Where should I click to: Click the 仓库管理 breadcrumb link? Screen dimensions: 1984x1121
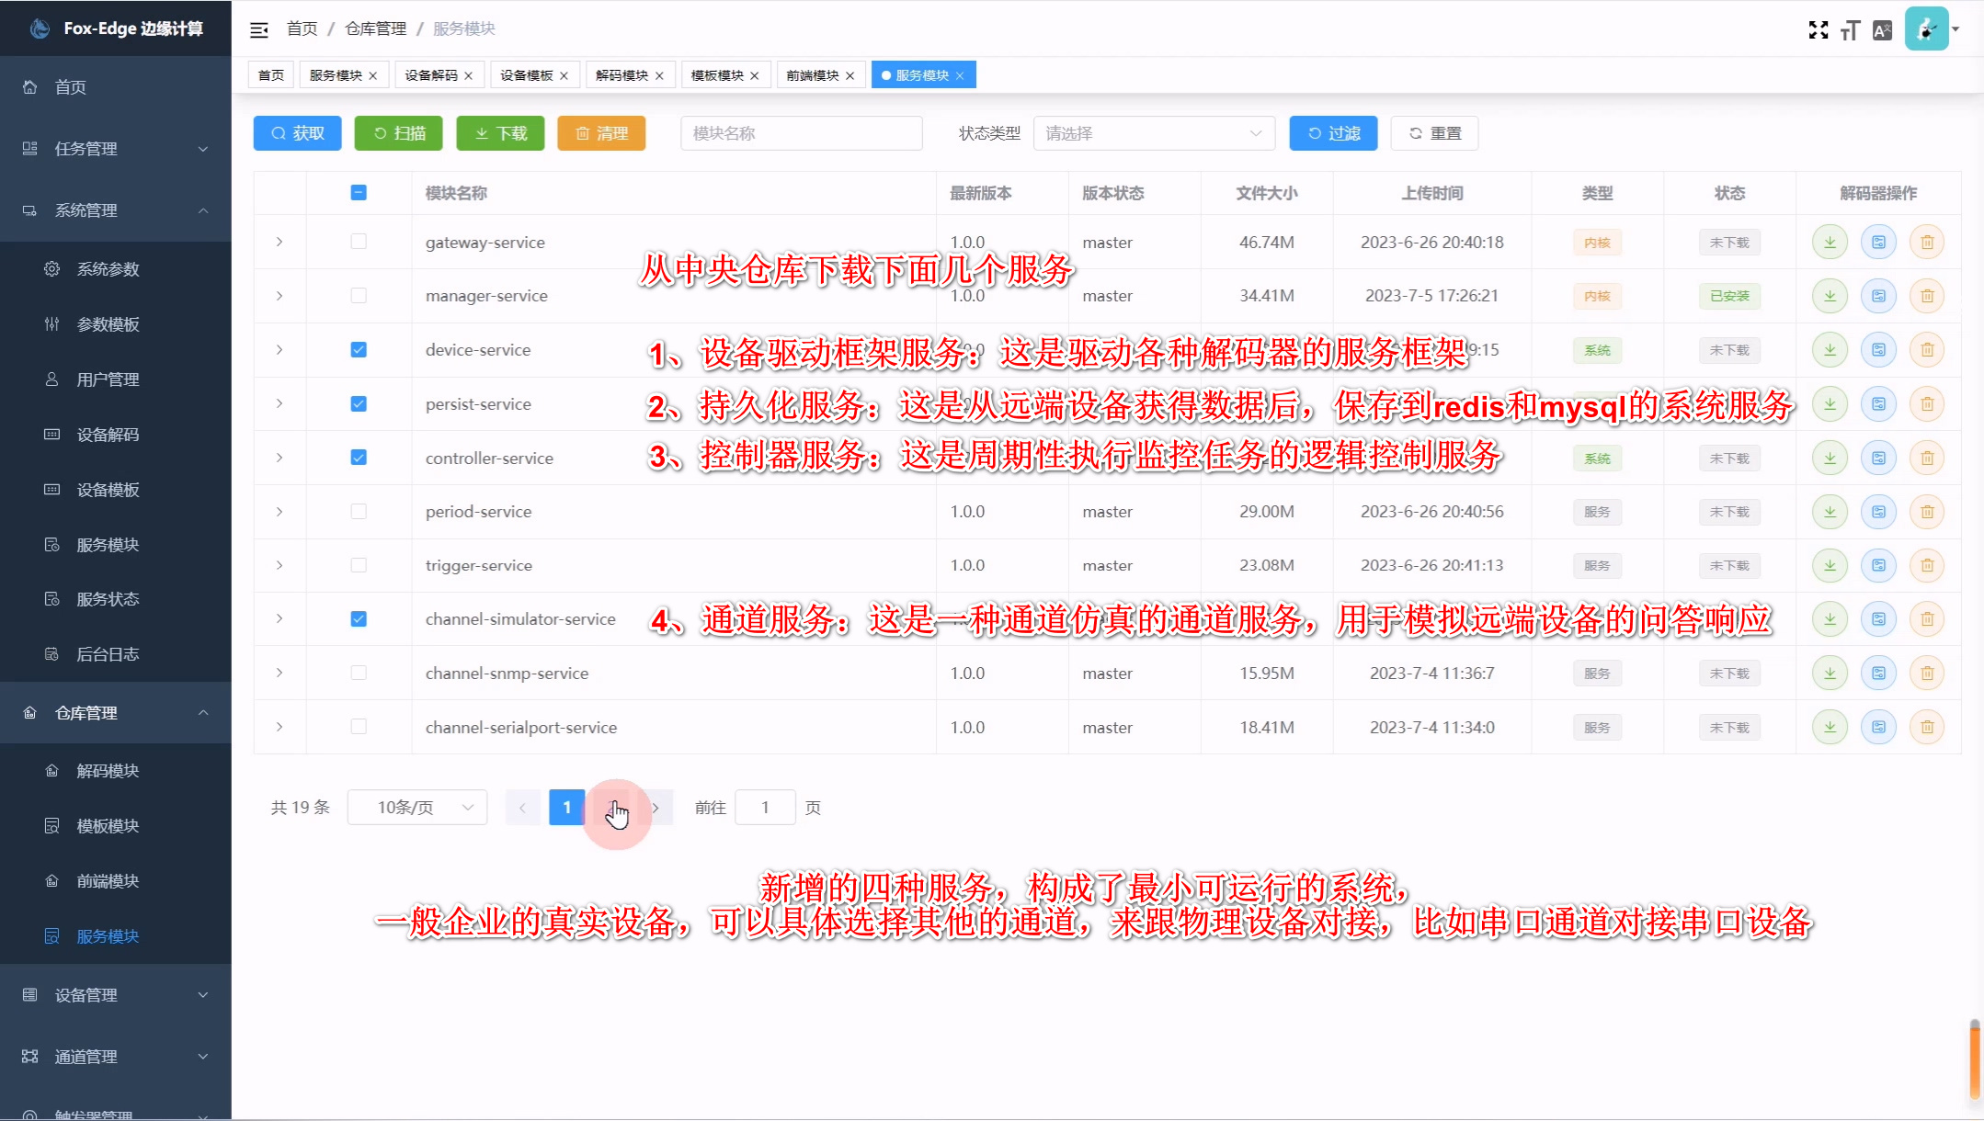[x=375, y=29]
